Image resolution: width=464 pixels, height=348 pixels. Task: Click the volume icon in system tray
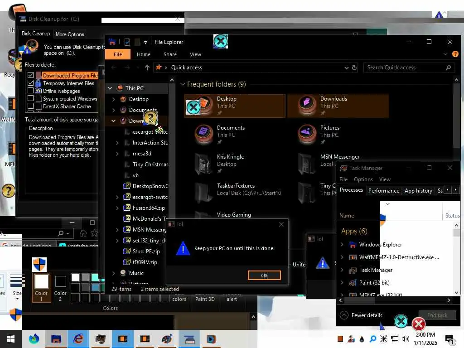coord(406,339)
